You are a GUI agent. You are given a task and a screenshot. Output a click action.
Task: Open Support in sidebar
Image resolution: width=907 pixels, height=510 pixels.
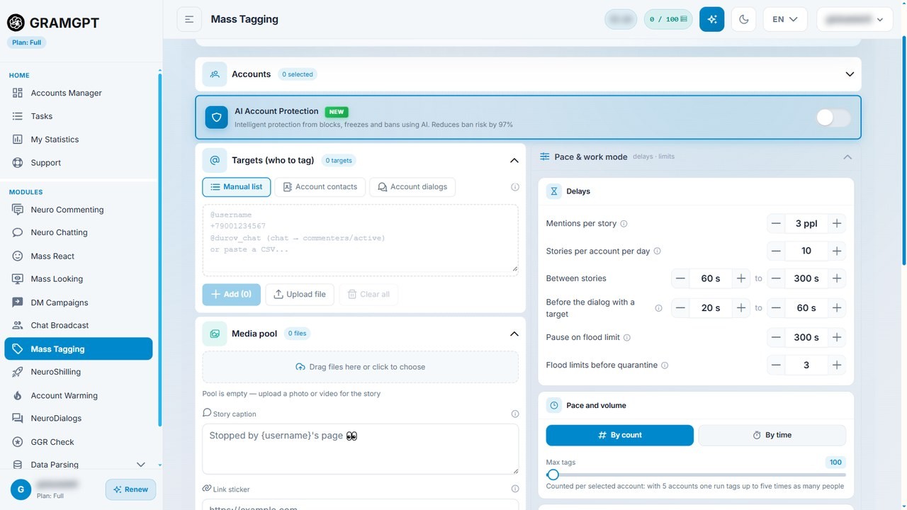coord(79,162)
